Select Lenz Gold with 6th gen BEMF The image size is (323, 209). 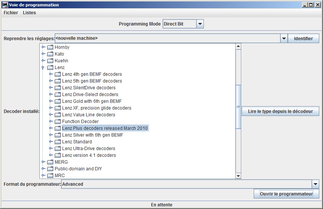point(92,101)
